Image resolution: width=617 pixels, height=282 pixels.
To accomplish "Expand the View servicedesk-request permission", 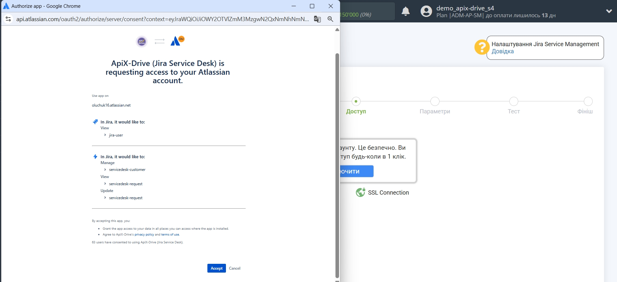I will coord(105,184).
